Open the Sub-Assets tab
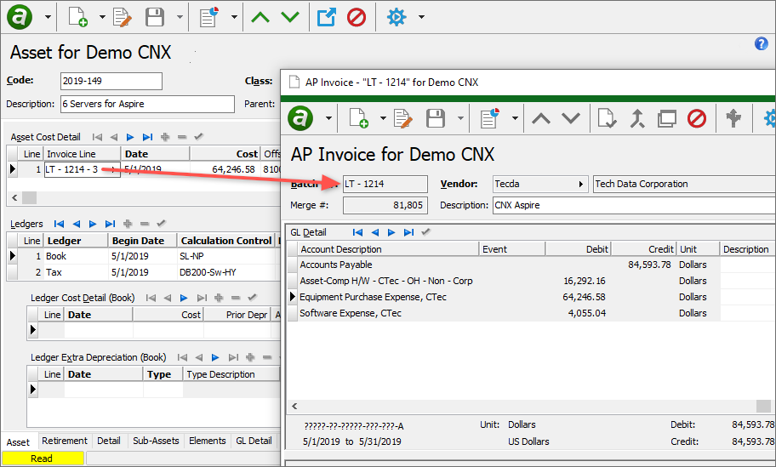Image resolution: width=776 pixels, height=467 pixels. click(155, 441)
